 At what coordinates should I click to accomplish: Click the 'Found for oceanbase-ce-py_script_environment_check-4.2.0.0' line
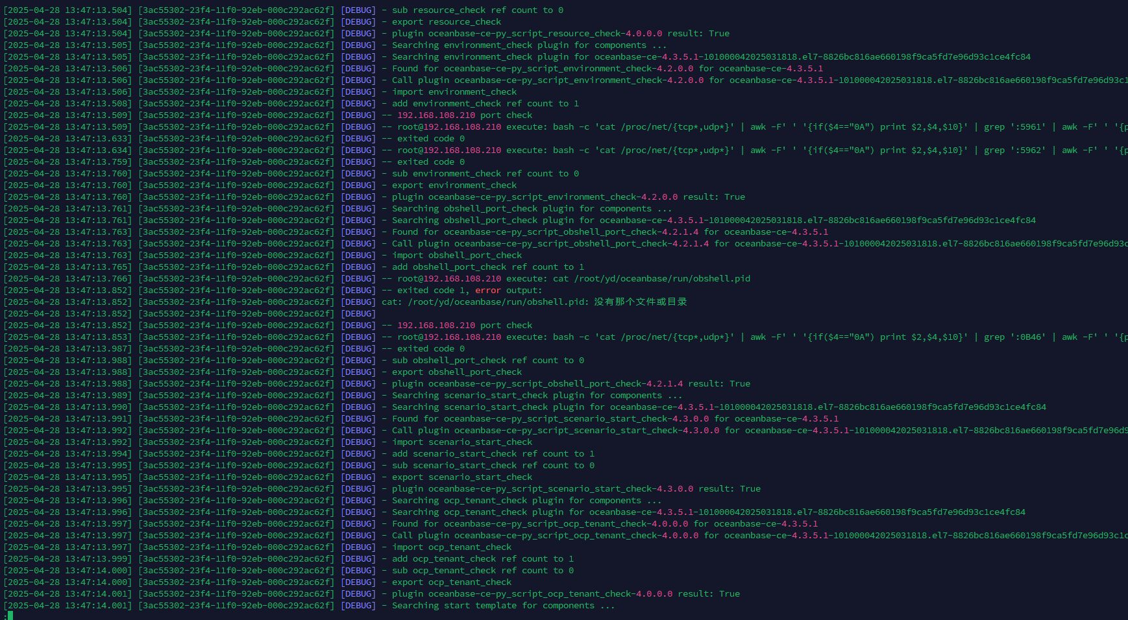[607, 69]
